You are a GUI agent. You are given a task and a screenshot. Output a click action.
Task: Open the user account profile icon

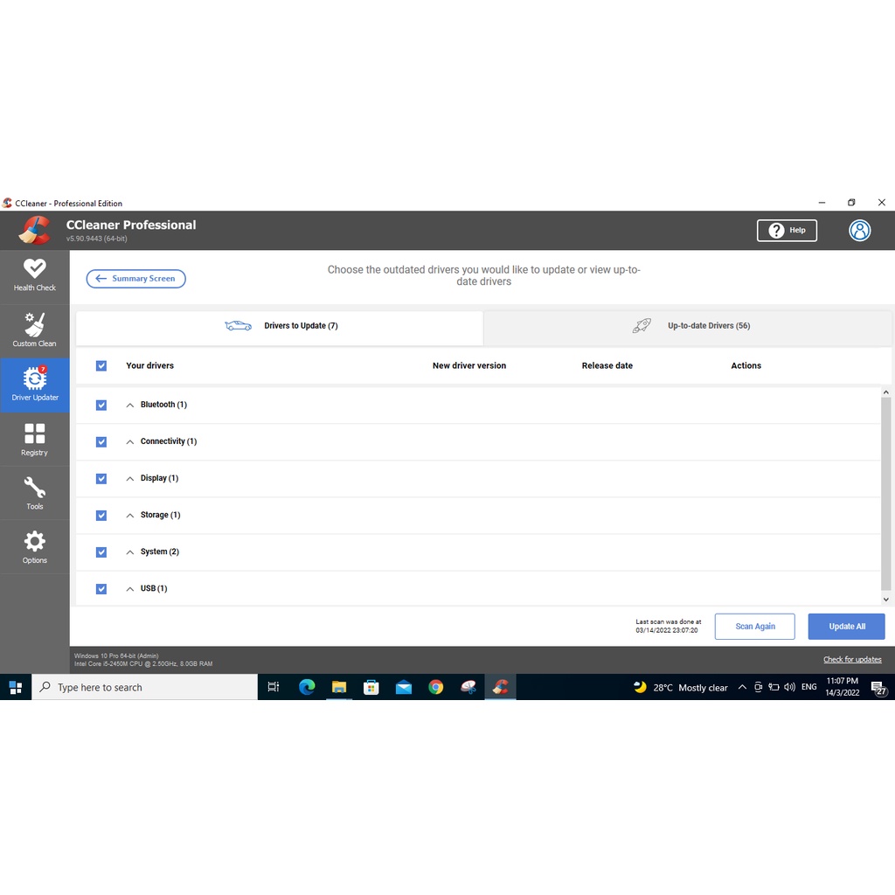(x=860, y=231)
